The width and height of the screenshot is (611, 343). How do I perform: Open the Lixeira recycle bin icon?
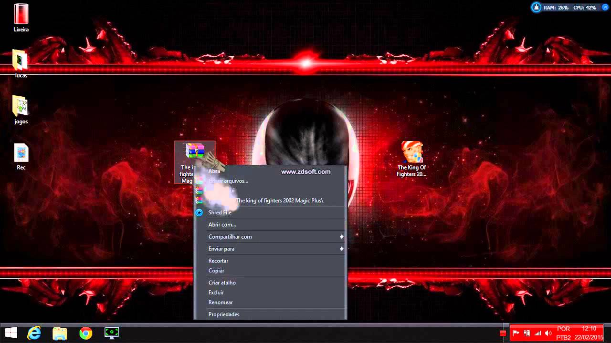21,18
